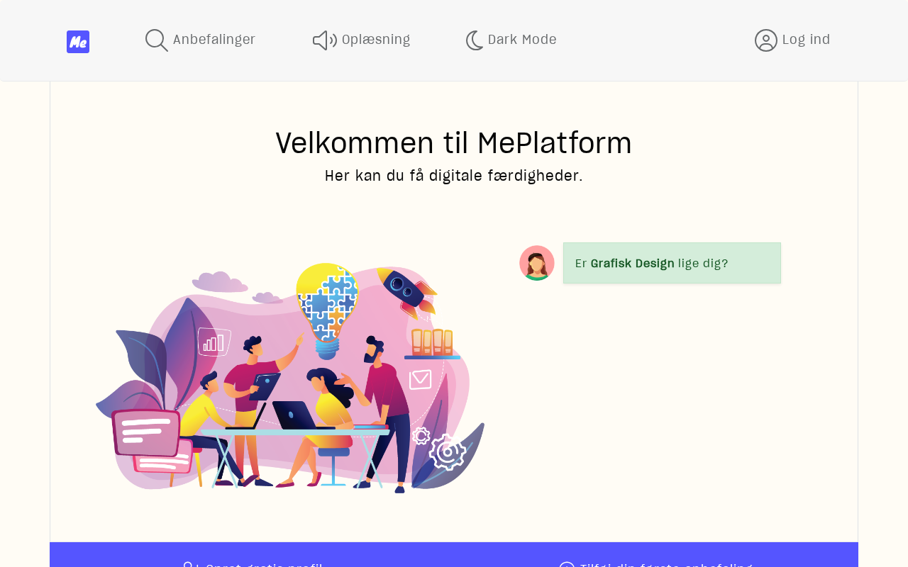This screenshot has height=567, width=908.
Task: Click the Me logo icon
Action: (x=78, y=42)
